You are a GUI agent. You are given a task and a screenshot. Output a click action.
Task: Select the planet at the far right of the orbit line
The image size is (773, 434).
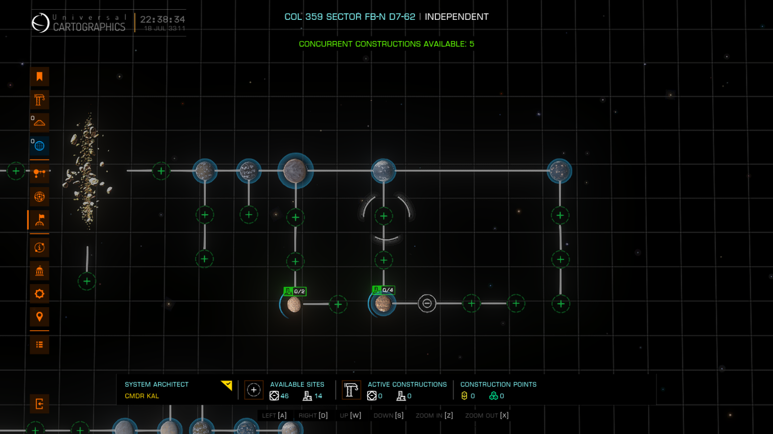tap(560, 171)
